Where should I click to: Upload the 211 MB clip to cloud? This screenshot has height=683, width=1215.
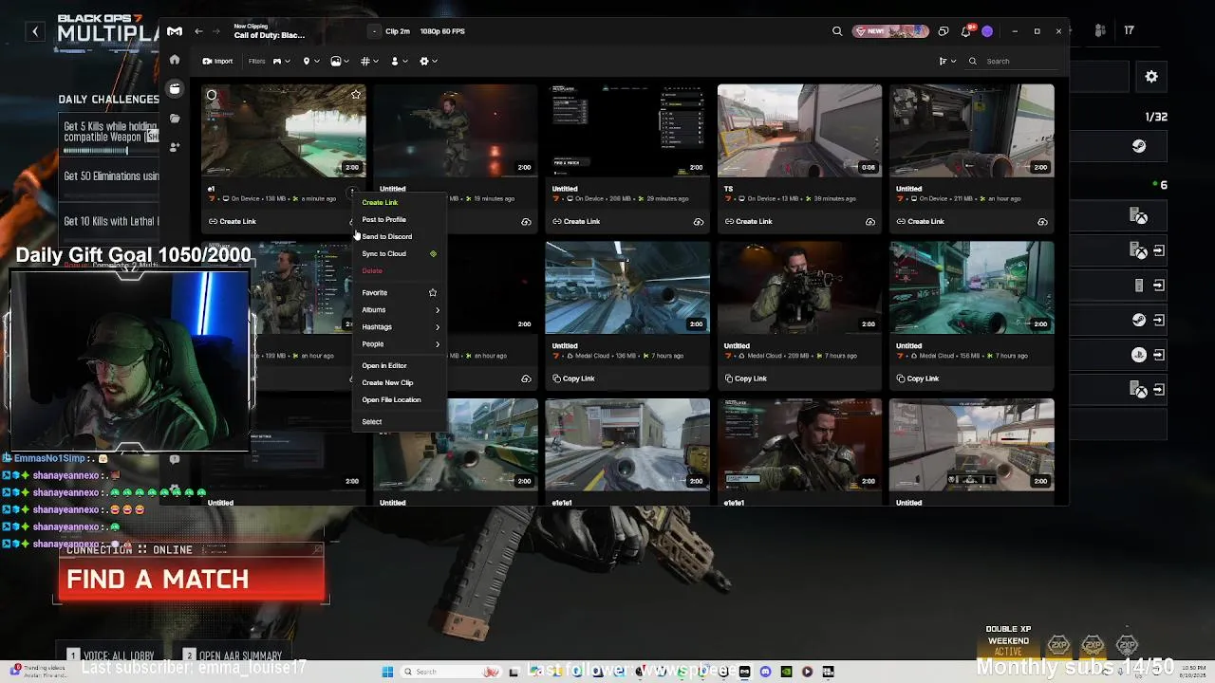(x=1042, y=222)
